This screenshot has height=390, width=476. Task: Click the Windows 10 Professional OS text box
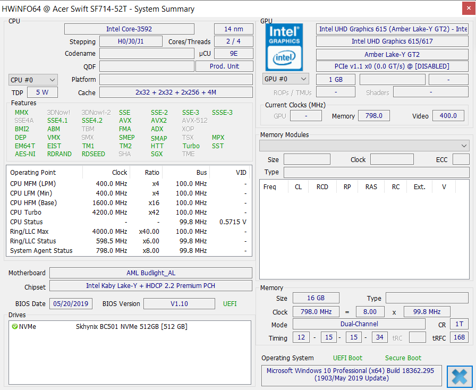351,375
